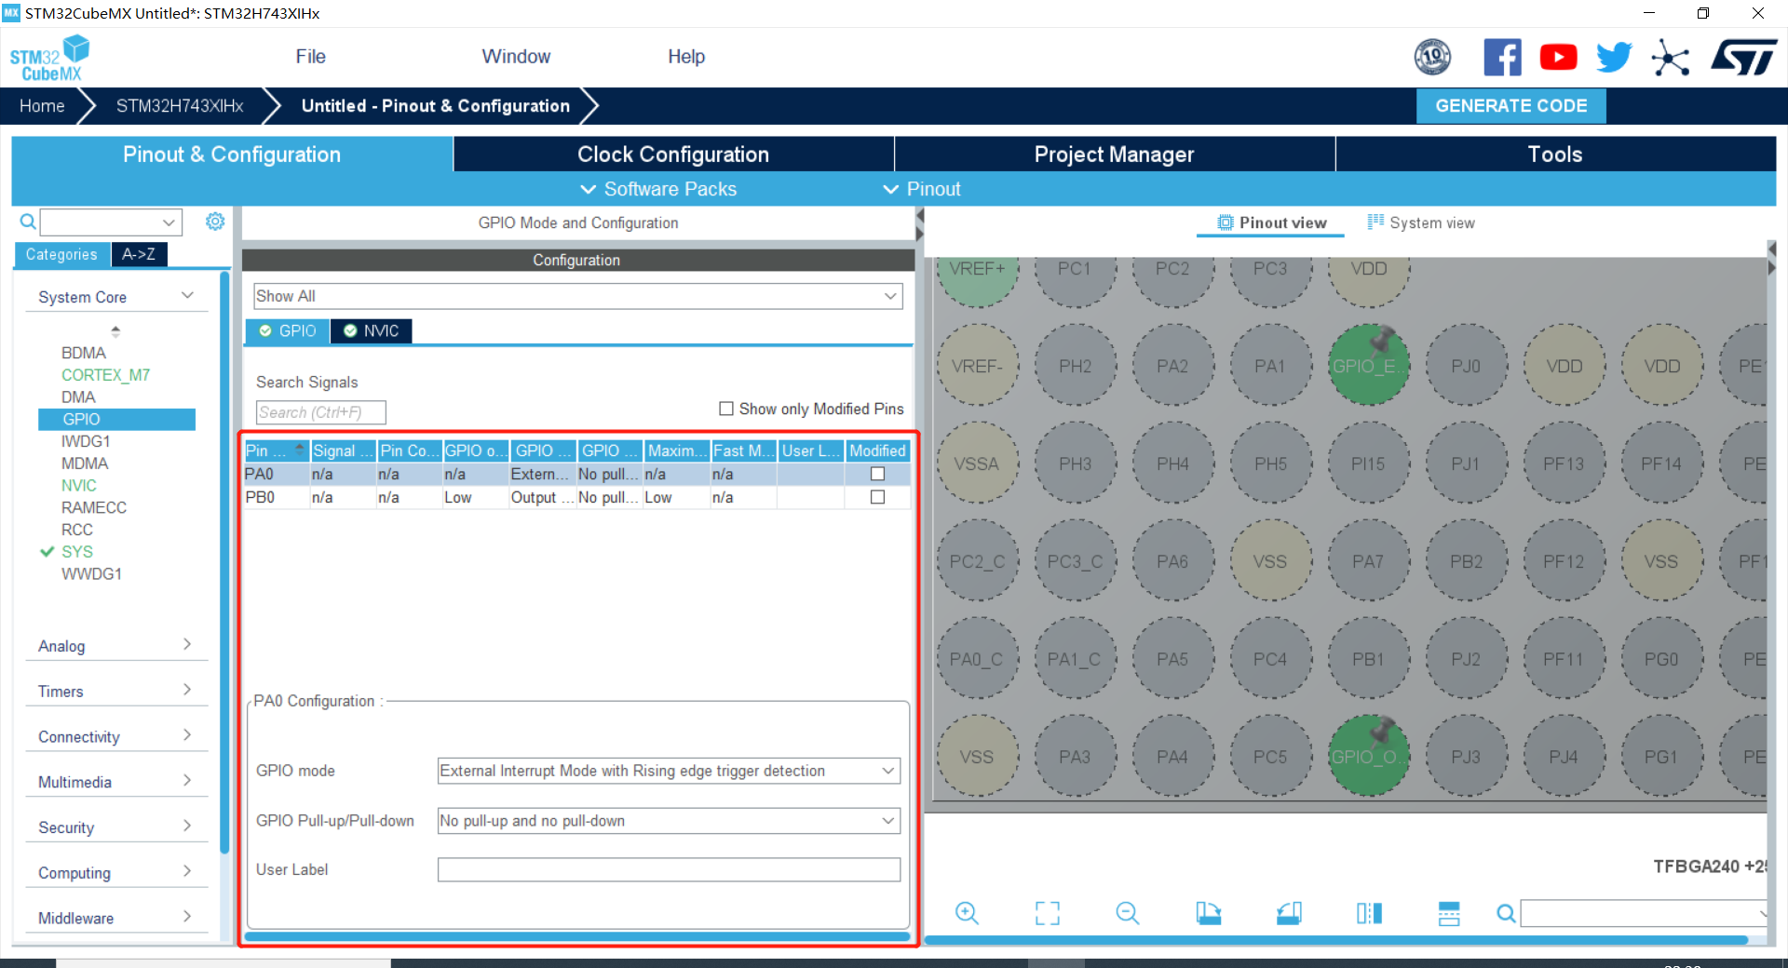1788x968 pixels.
Task: Open the Show All filter dropdown
Action: [578, 296]
